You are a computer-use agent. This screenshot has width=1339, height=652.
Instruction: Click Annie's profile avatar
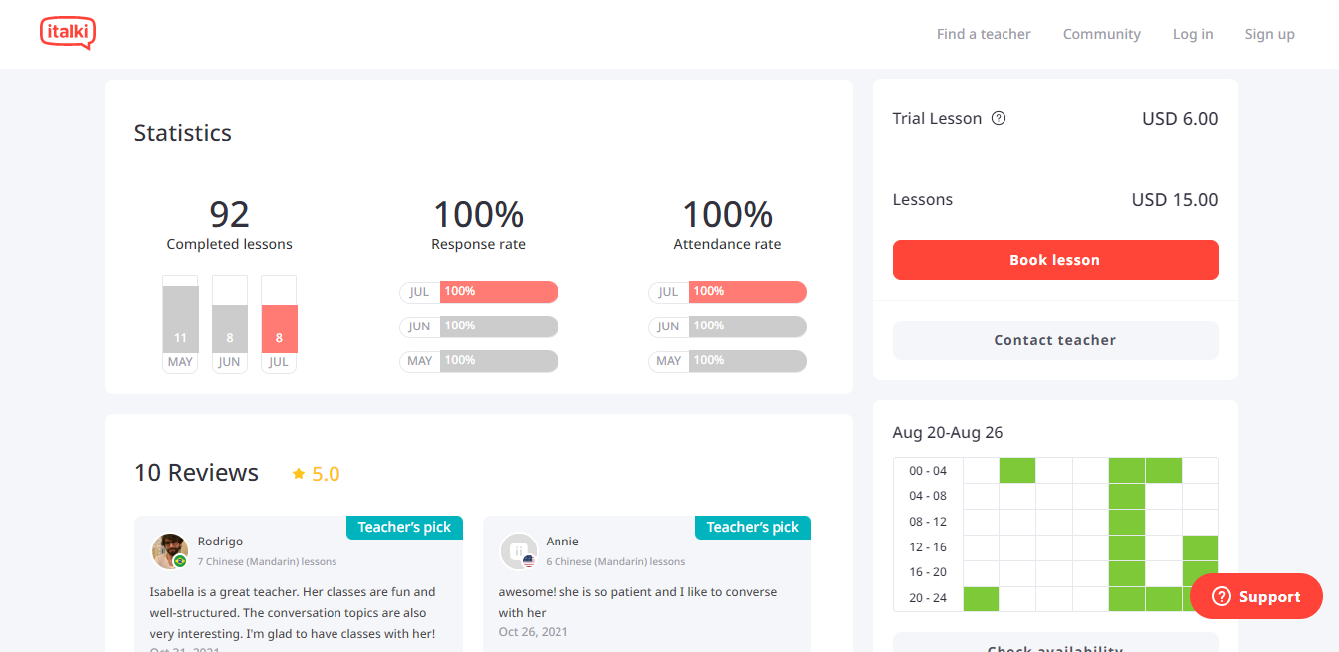[518, 550]
